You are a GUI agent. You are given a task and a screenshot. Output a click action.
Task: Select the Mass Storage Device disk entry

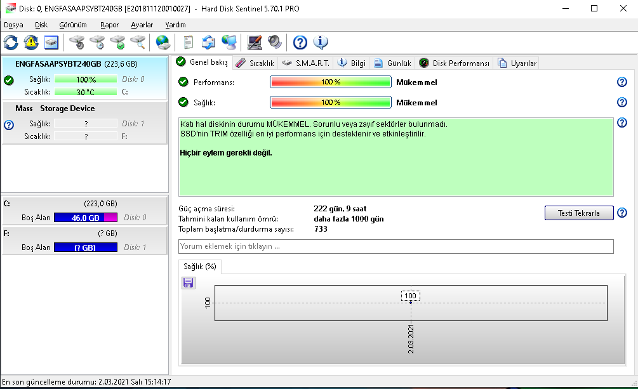[x=55, y=109]
